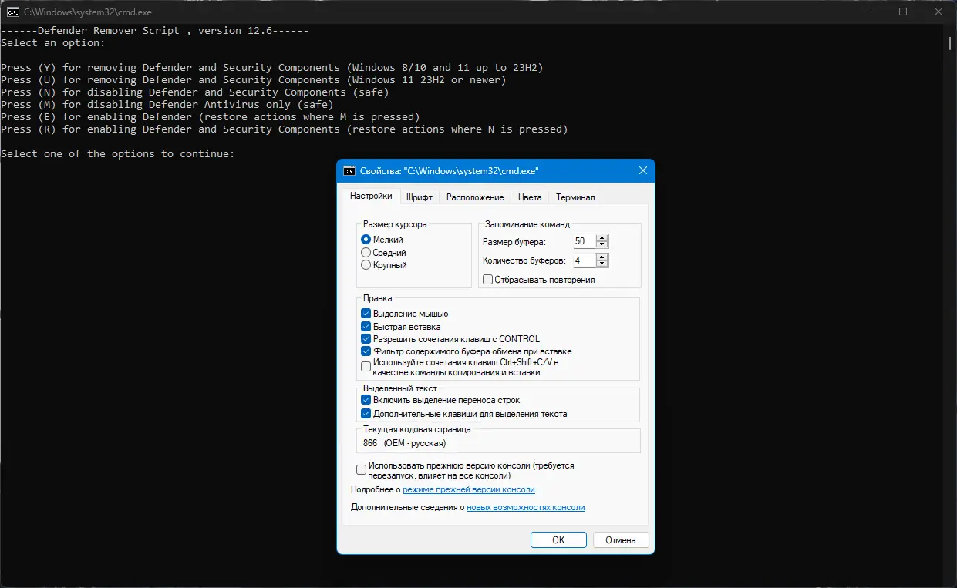Image resolution: width=957 pixels, height=588 pixels.
Task: Decrease Размер буфера with the down arrow
Action: click(602, 245)
